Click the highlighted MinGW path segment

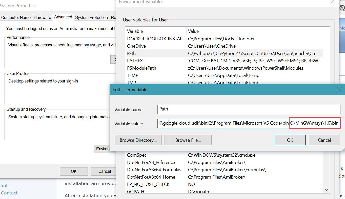coord(314,123)
